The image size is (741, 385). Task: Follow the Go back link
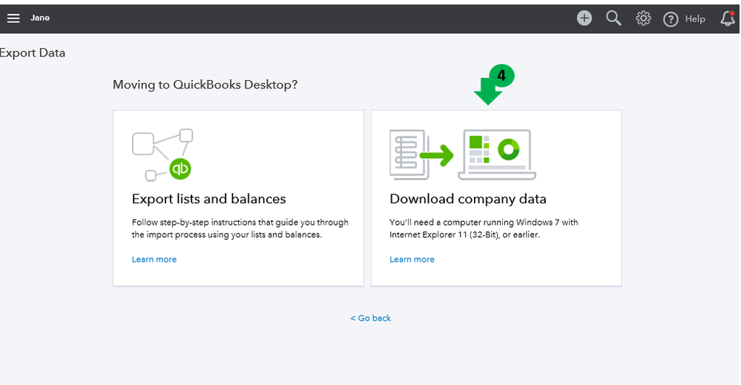click(x=371, y=318)
